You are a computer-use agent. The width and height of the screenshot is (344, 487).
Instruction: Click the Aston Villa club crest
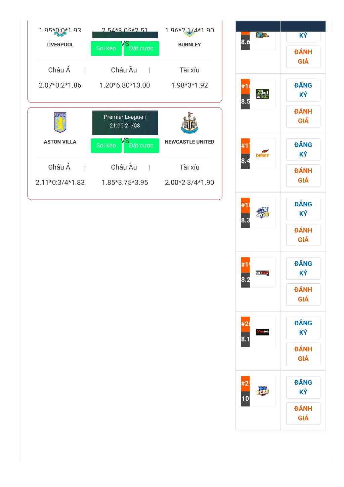60,123
